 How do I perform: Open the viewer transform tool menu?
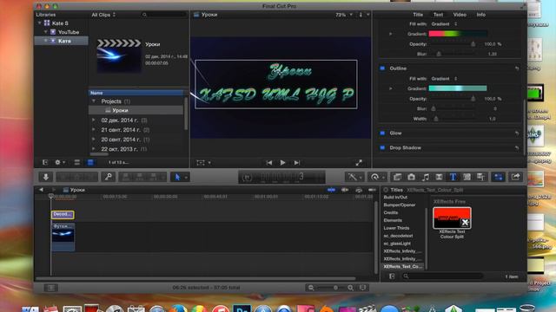tap(203, 163)
